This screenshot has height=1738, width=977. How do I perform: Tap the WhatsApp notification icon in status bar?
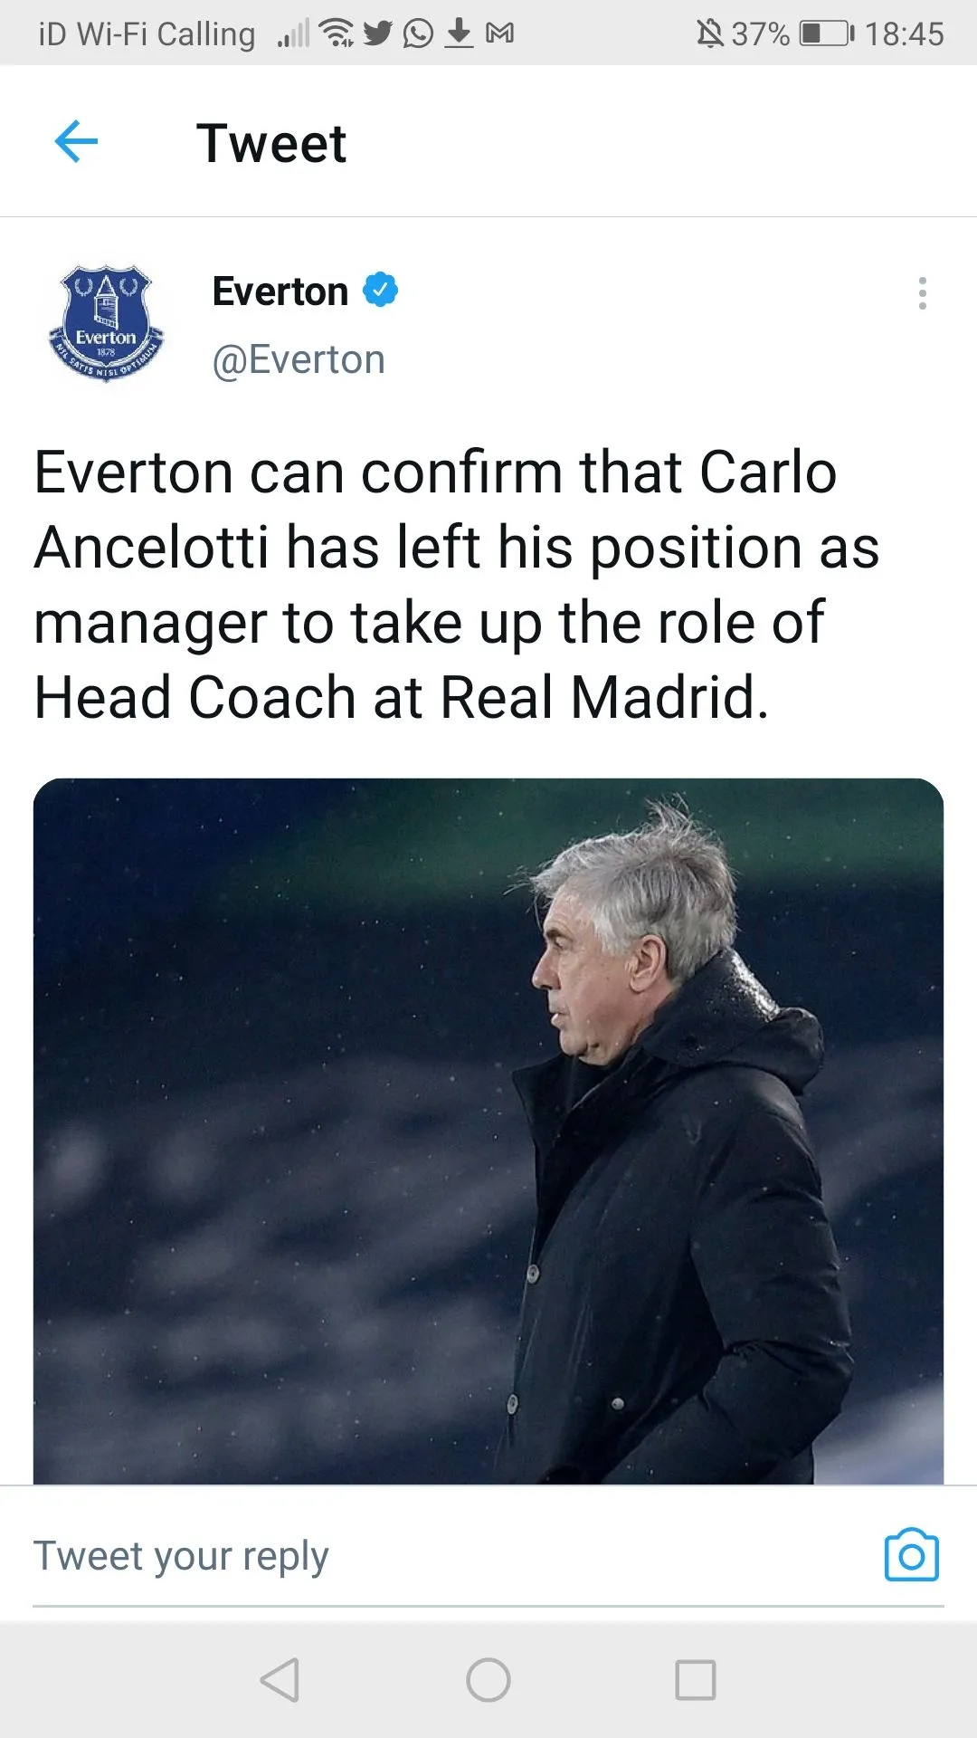click(418, 33)
